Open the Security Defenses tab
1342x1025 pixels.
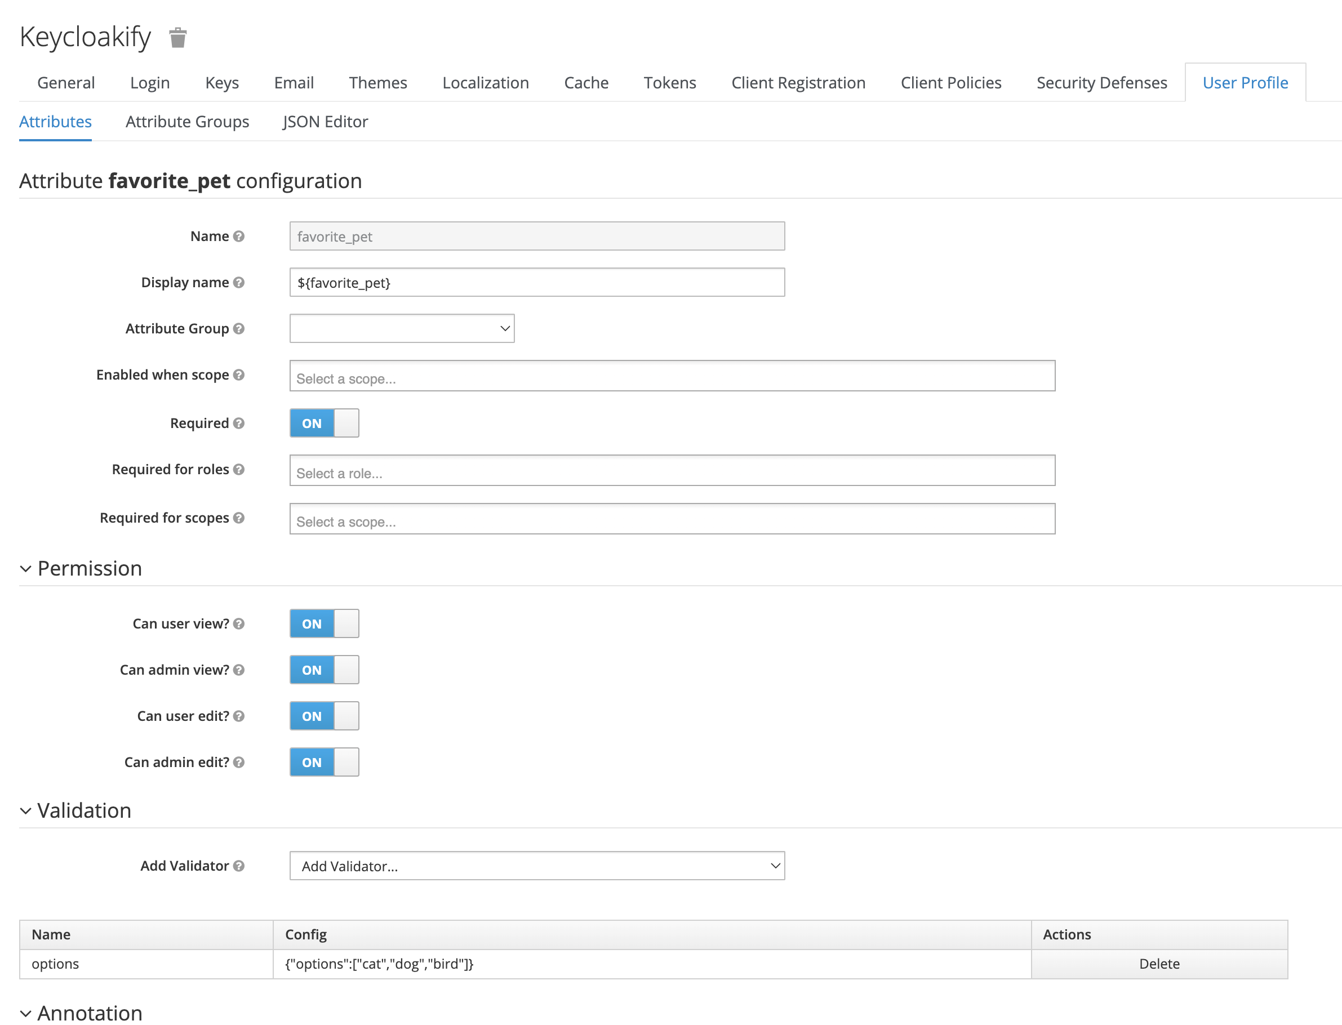click(1102, 82)
